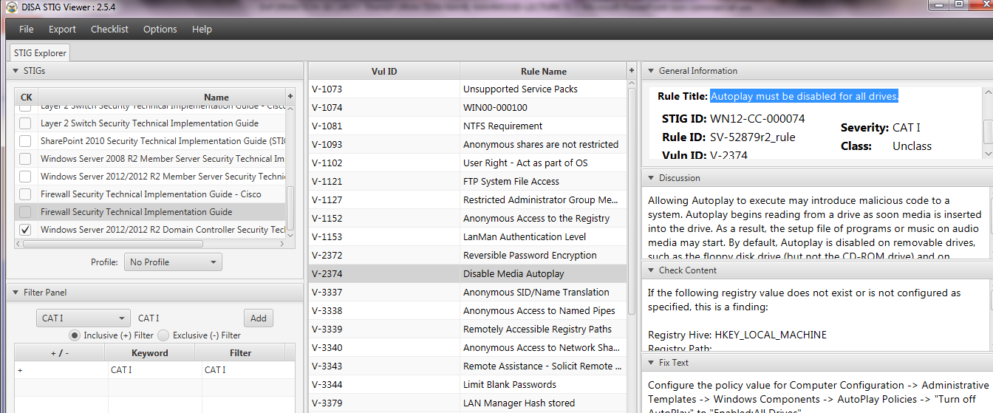Click the STIG list vertical scrollbar
The height and width of the screenshot is (413, 993).
(290, 208)
